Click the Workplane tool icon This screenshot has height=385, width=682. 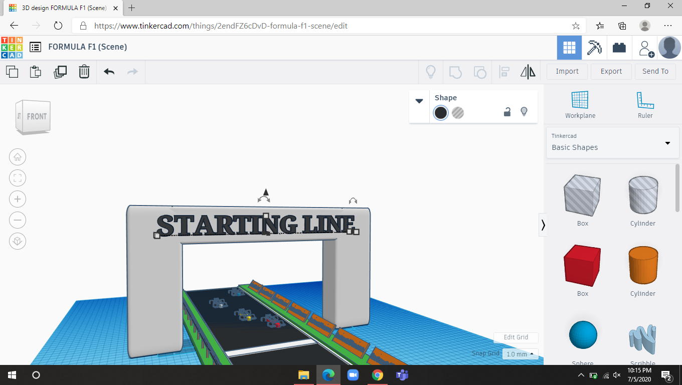click(x=580, y=99)
